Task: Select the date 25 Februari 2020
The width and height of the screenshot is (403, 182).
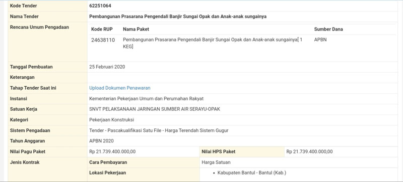Action: point(107,67)
